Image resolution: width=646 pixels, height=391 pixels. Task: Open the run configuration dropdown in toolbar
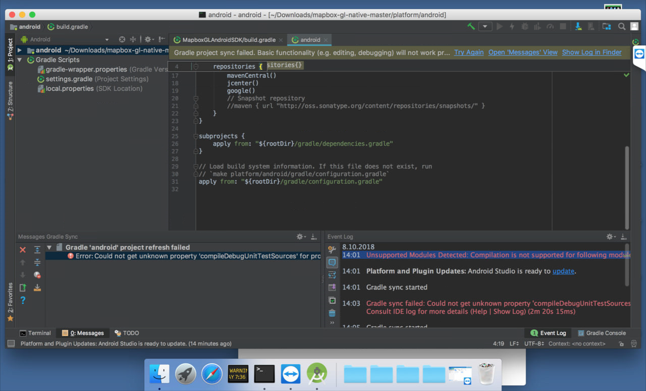(x=485, y=27)
